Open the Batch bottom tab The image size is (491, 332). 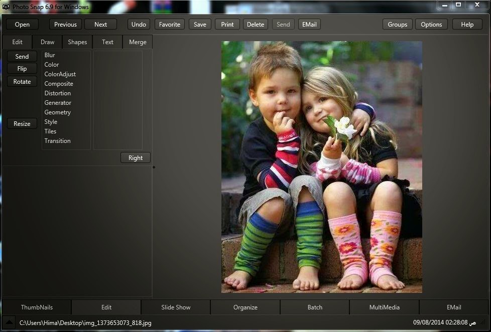[x=315, y=307]
